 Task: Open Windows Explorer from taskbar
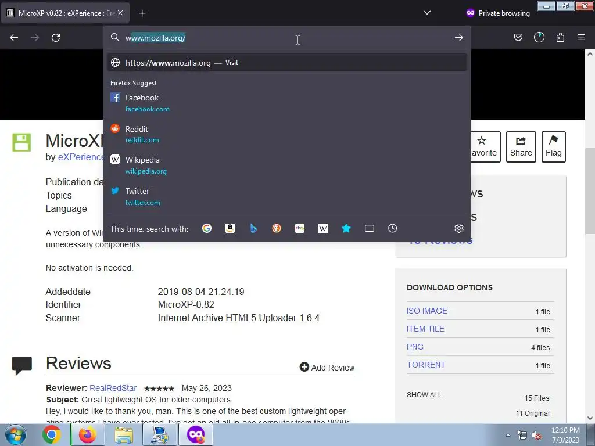(x=124, y=434)
